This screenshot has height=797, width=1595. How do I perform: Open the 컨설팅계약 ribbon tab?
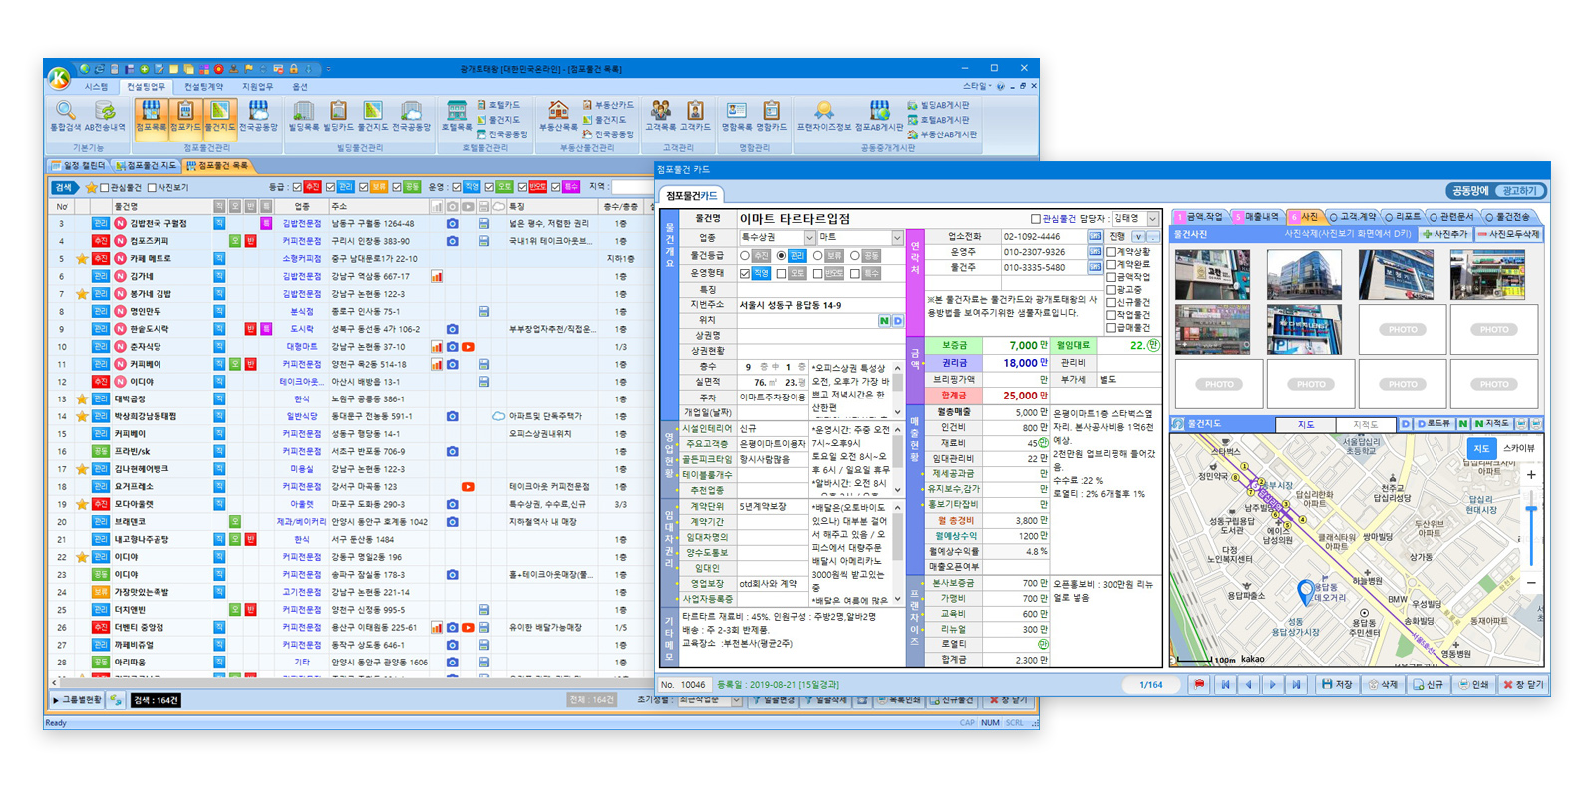tap(203, 87)
